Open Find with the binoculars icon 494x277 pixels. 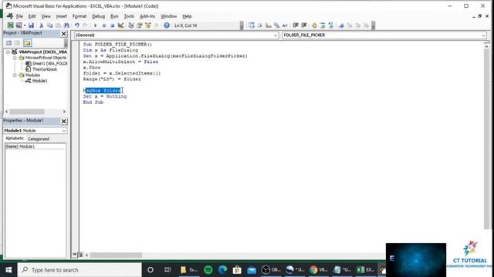pyautogui.click(x=66, y=25)
